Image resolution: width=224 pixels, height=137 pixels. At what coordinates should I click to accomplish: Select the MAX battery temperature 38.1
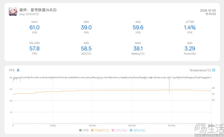(138, 49)
